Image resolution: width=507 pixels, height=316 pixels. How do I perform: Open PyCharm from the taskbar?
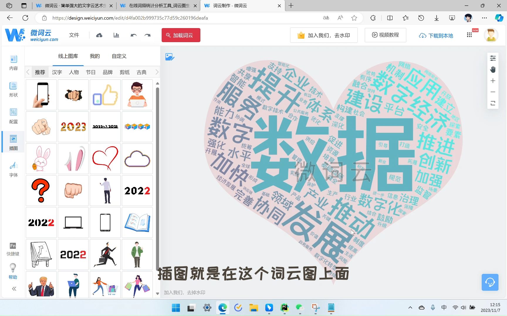[285, 308]
